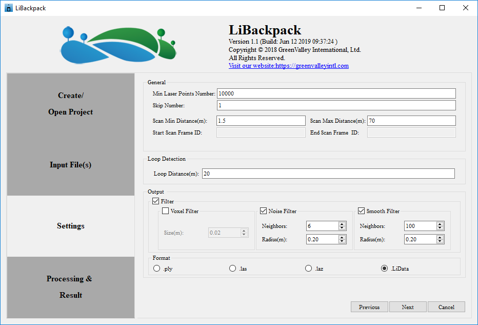Open the Create/Open Project step
Screen dimensions: 478x325
tap(71, 104)
